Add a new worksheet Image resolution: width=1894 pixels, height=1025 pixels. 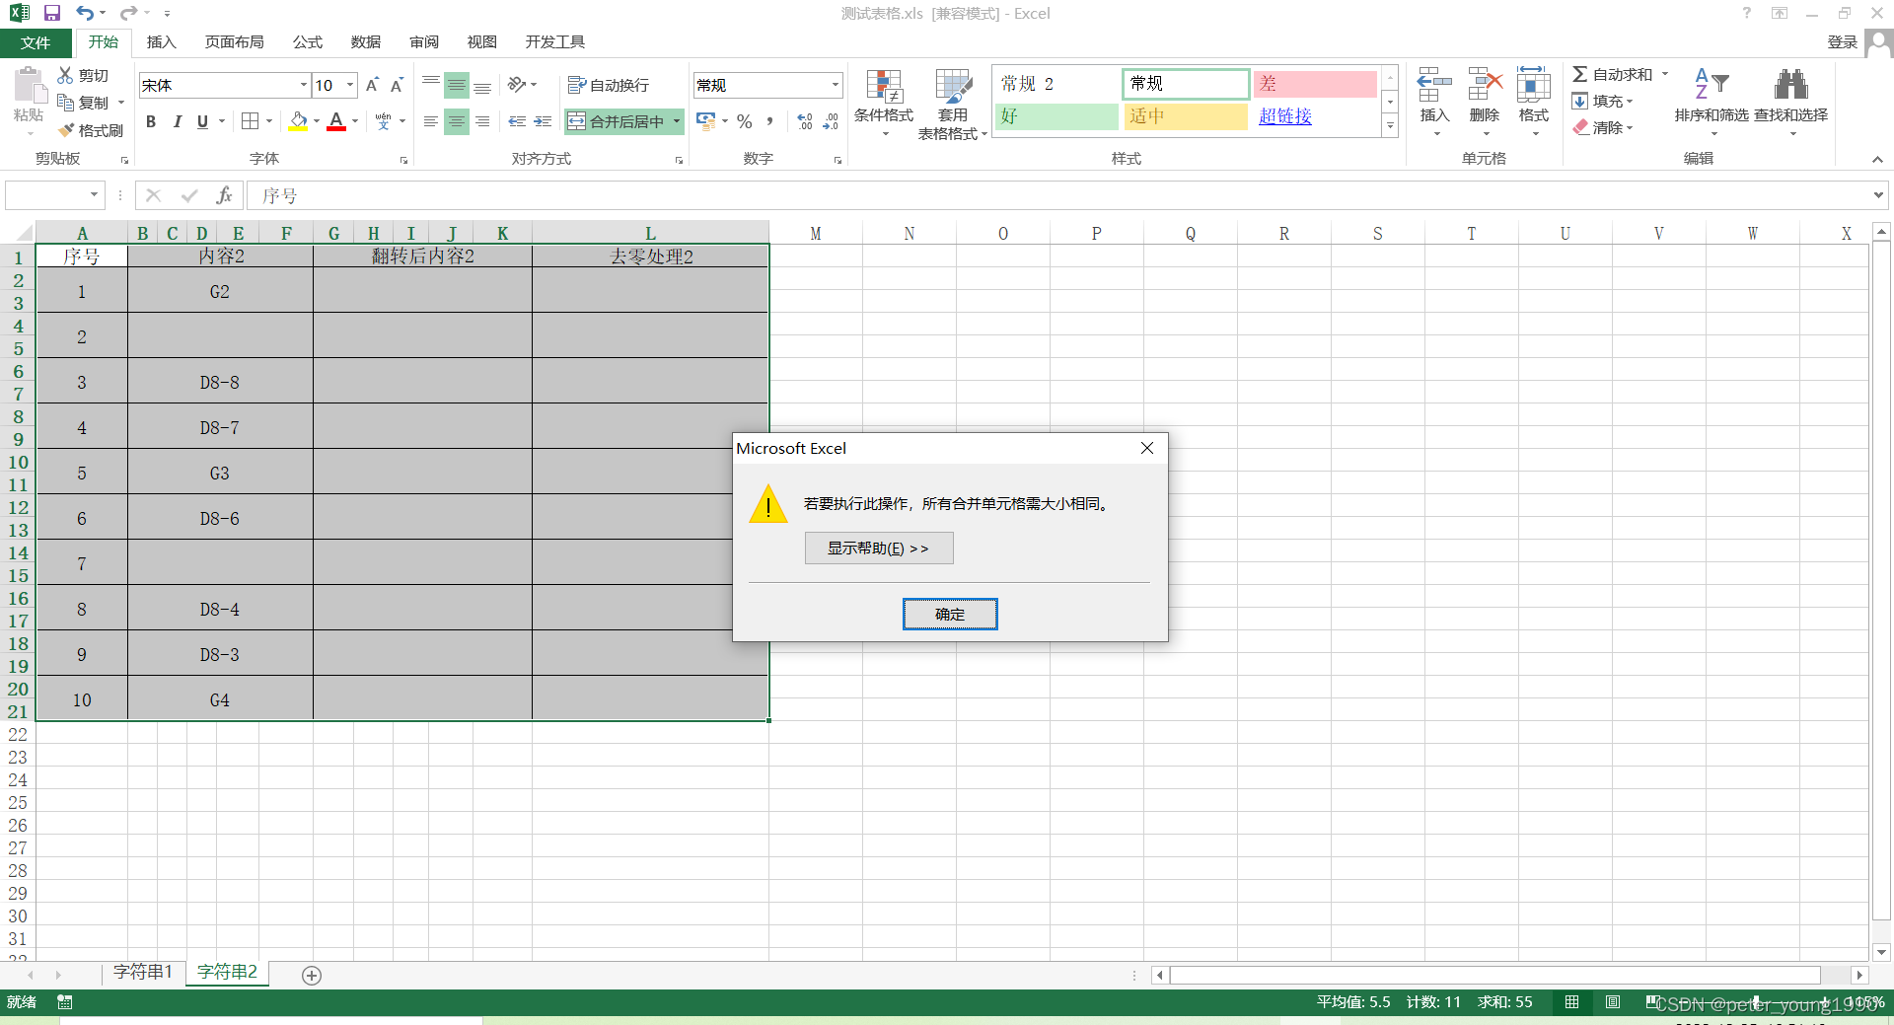tap(312, 975)
